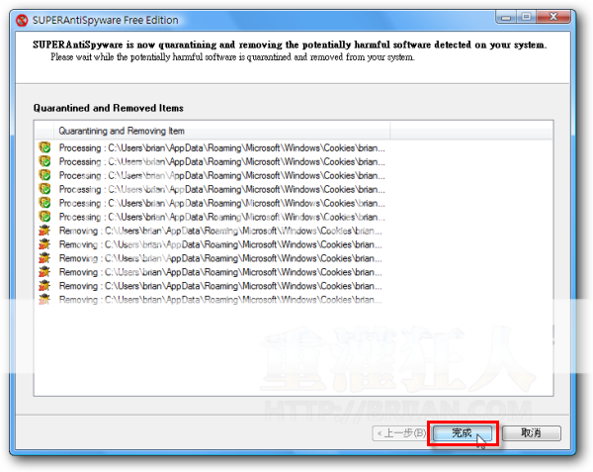Select the fifth Removing row path text
The width and height of the screenshot is (593, 472).
point(222,286)
